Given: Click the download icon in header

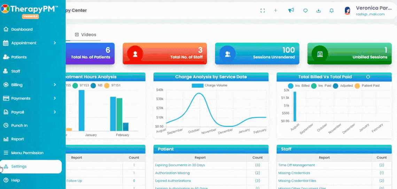Looking at the screenshot, I should click(x=319, y=10).
